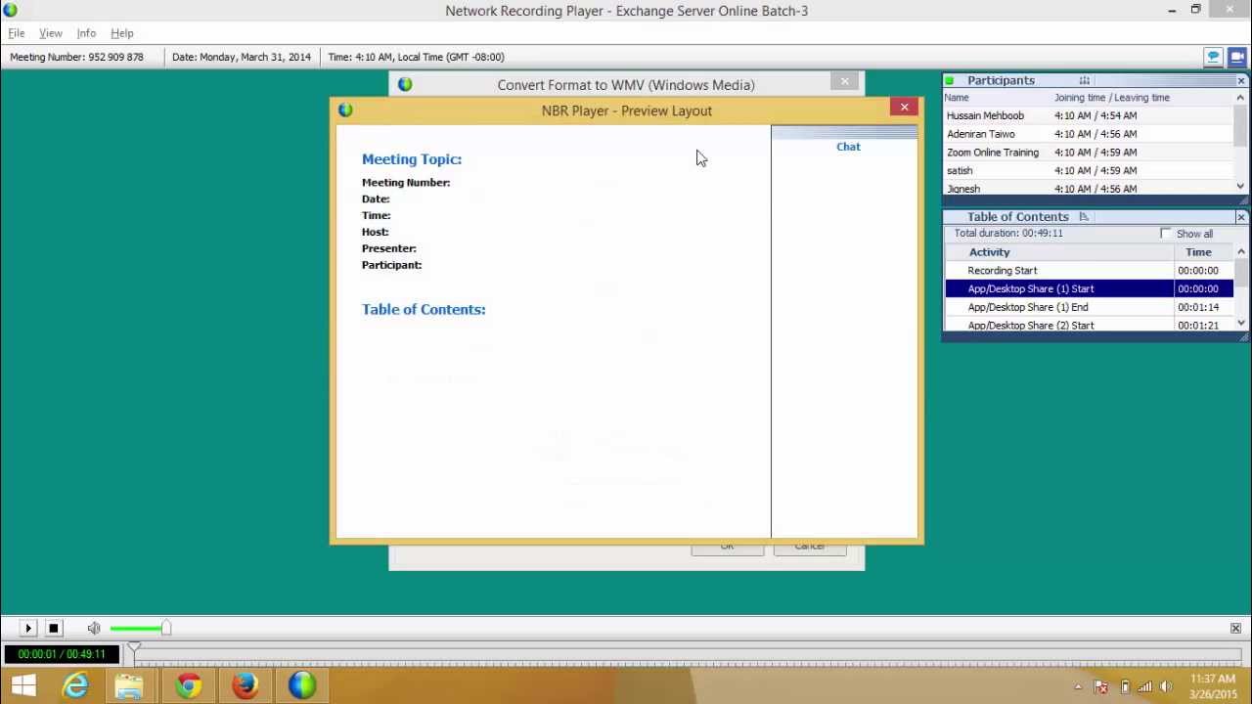Click the Convert Format dialog title icon
The height and width of the screenshot is (704, 1252).
[x=405, y=85]
